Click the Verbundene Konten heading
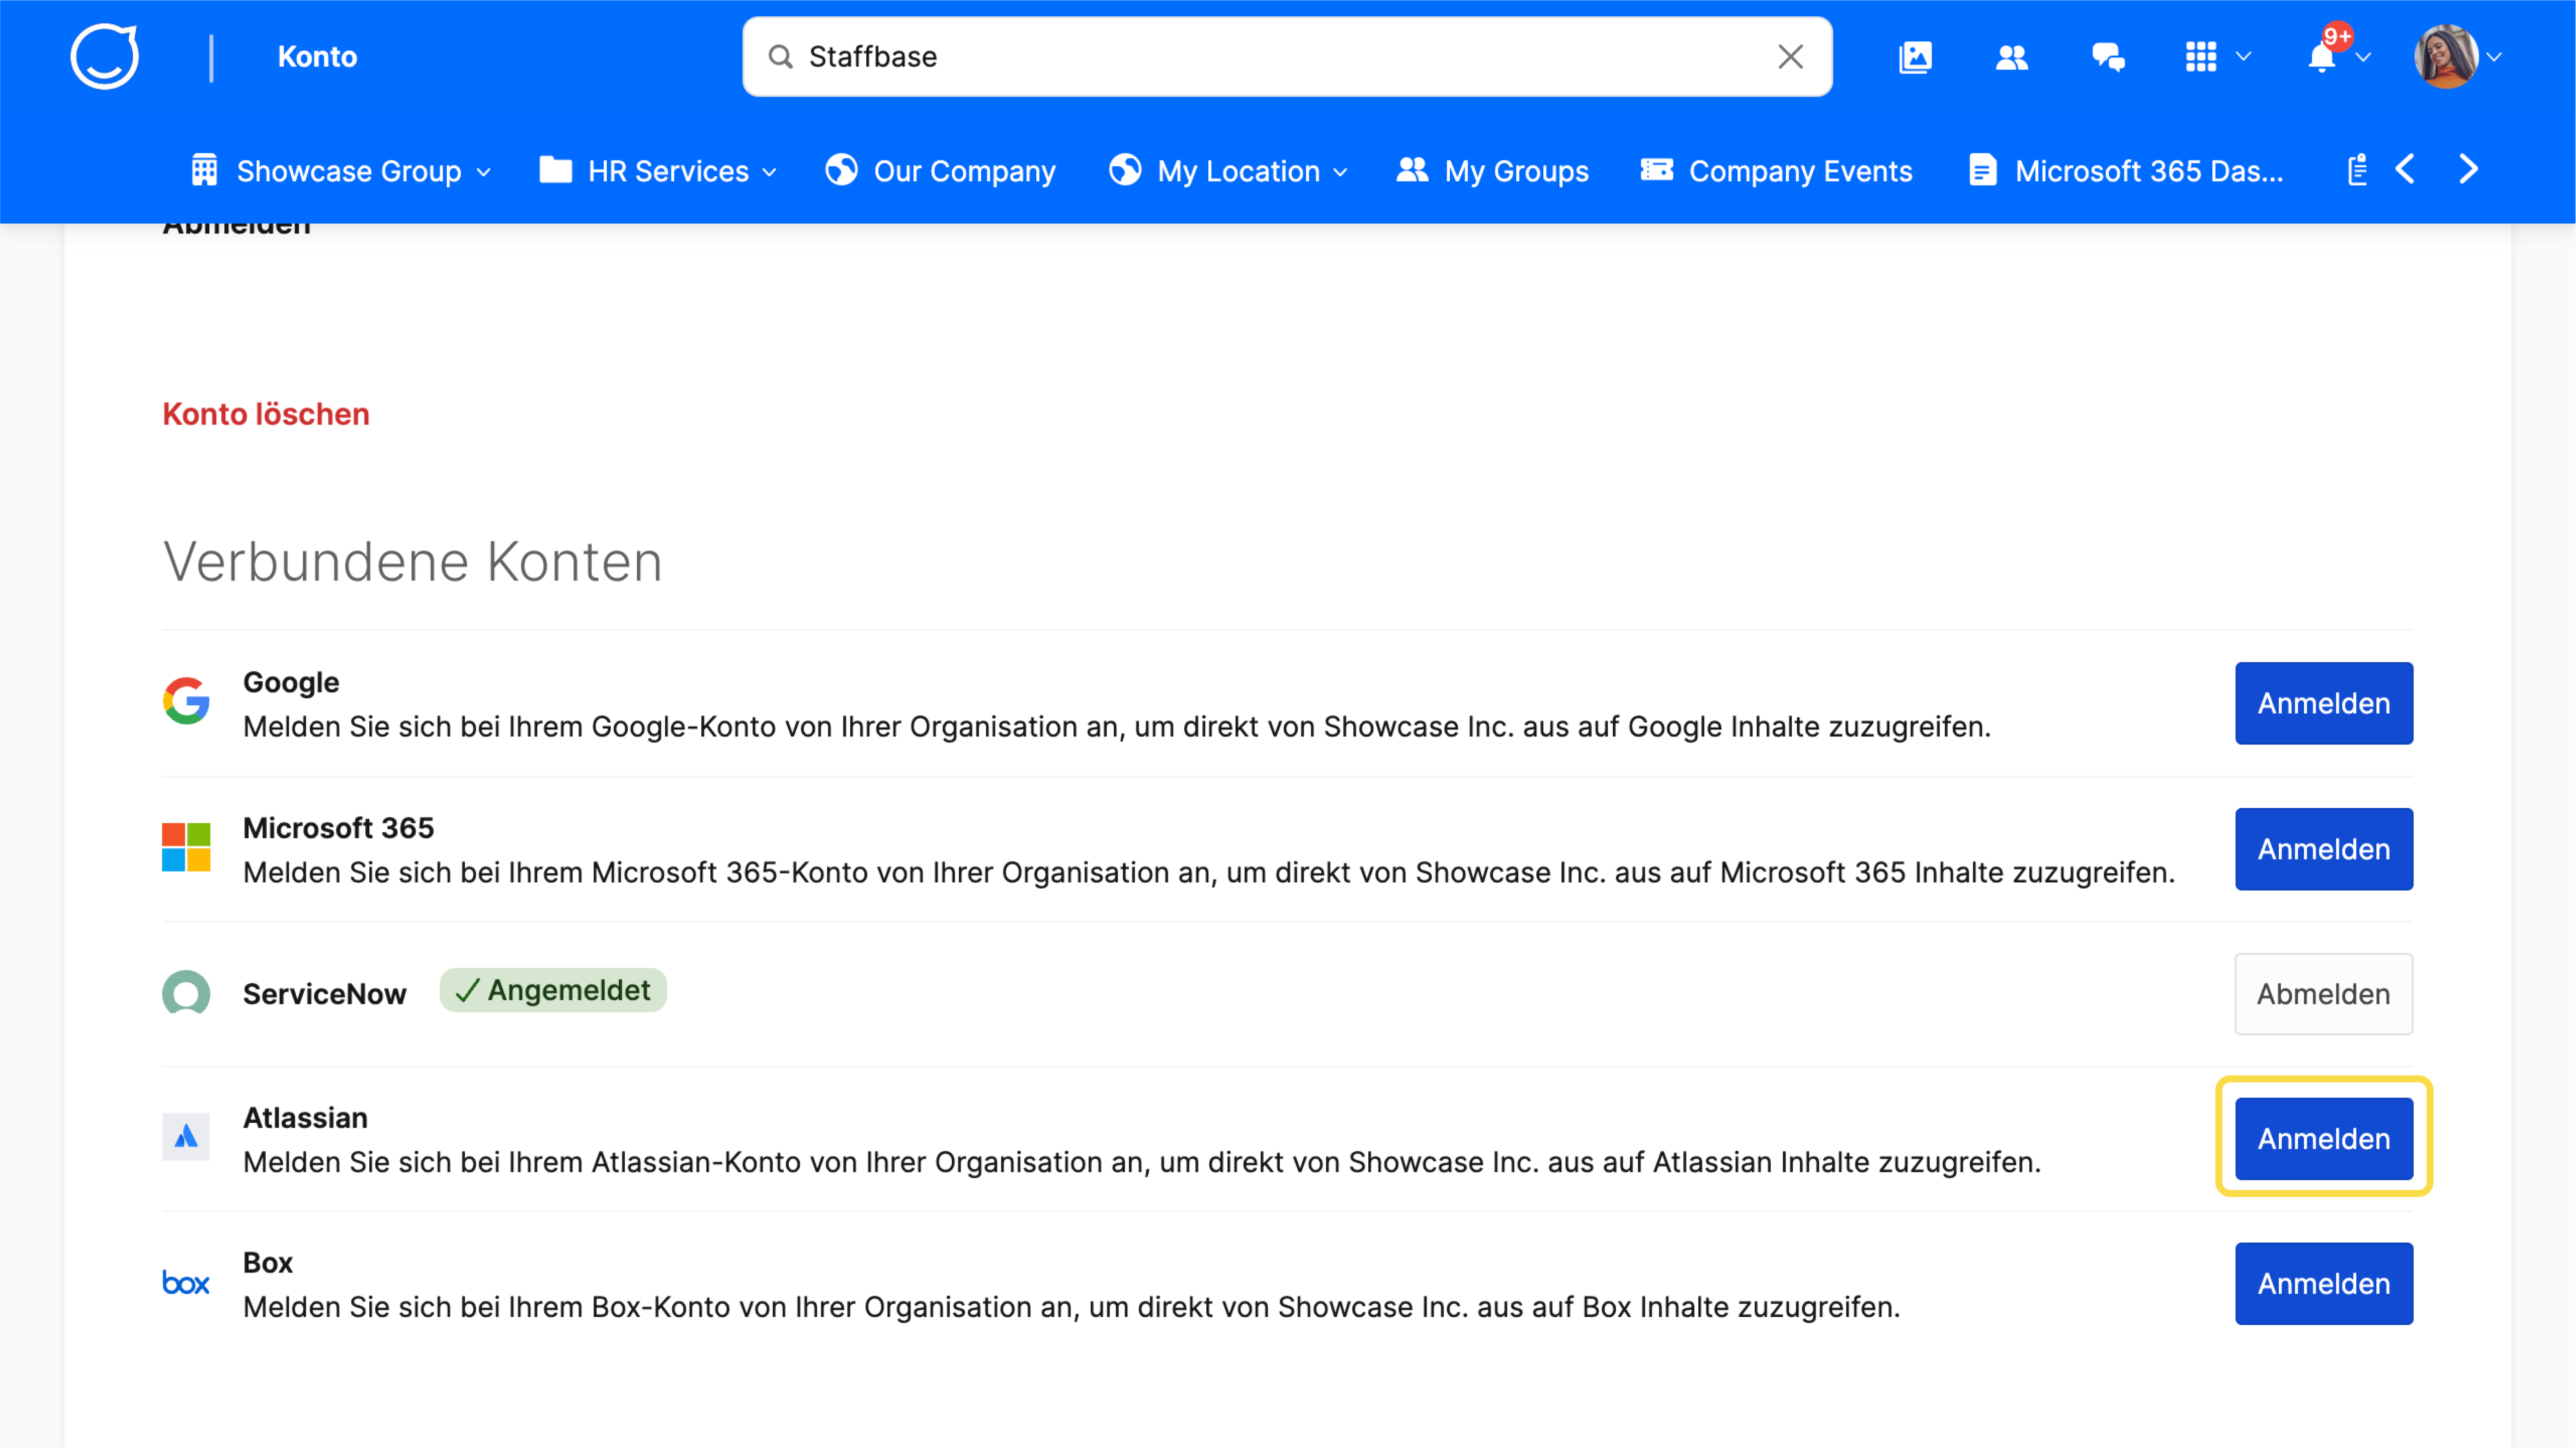The width and height of the screenshot is (2576, 1448). pos(412,561)
